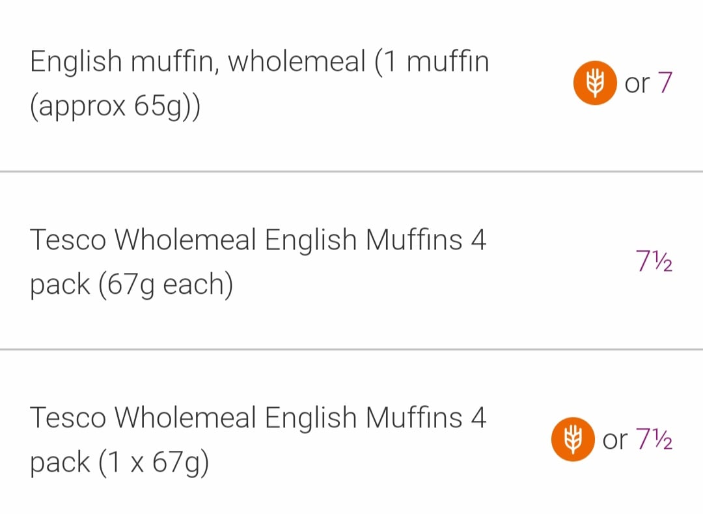Click "or" next to 7½ in the bottom row
The image size is (703, 514).
tap(614, 441)
